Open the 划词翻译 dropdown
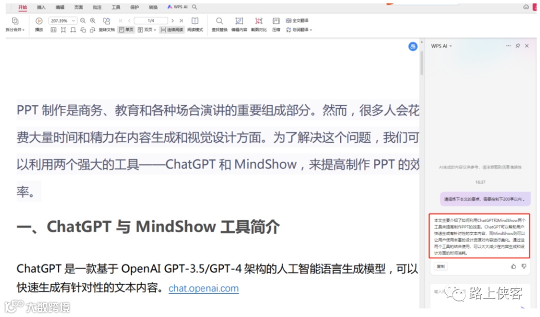 tap(299, 30)
